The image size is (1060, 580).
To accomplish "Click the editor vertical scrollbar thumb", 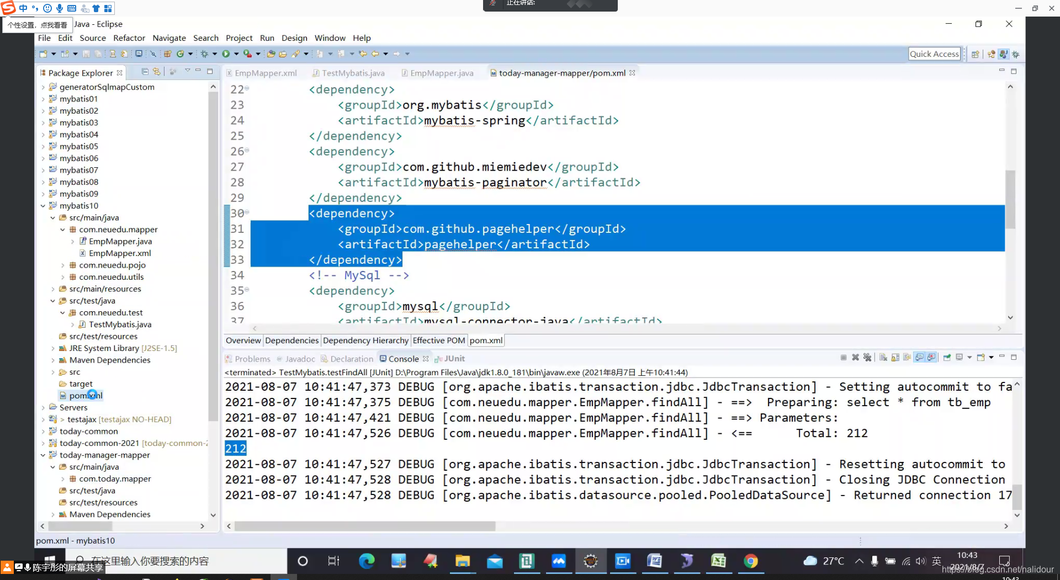I will pos(1010,199).
